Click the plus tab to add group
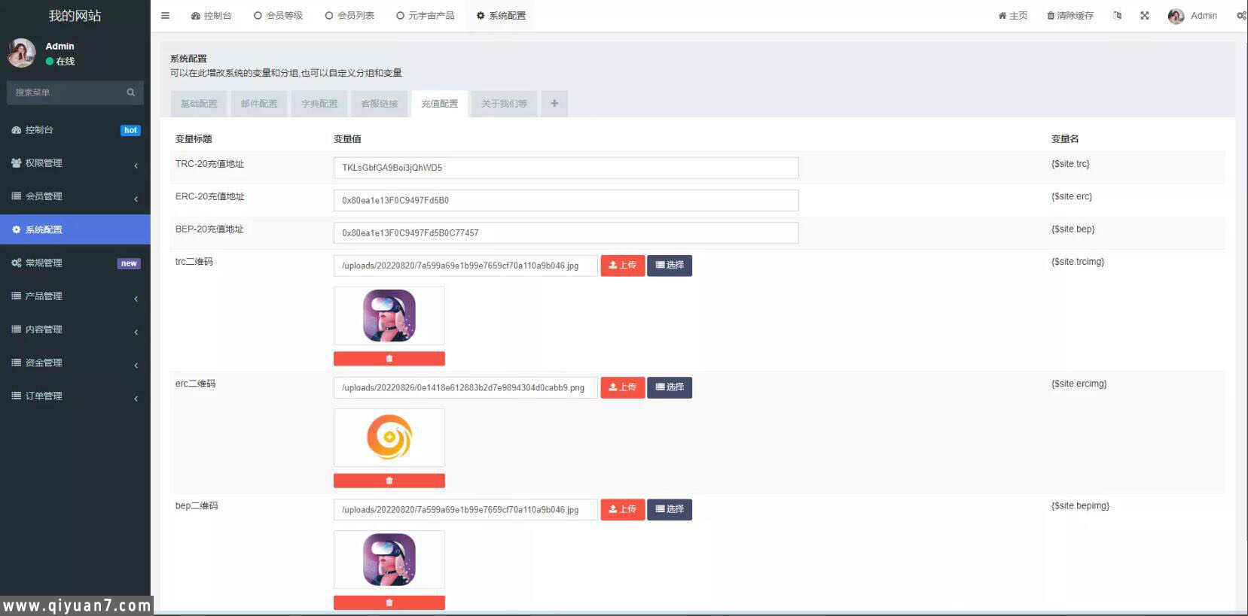1248x616 pixels. point(554,104)
